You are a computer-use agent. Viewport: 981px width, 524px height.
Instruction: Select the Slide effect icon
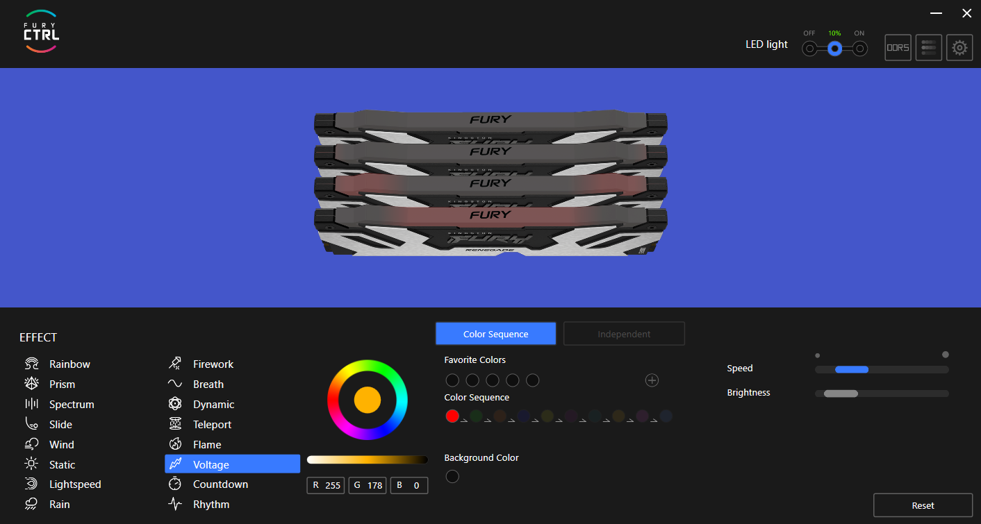pyautogui.click(x=31, y=424)
